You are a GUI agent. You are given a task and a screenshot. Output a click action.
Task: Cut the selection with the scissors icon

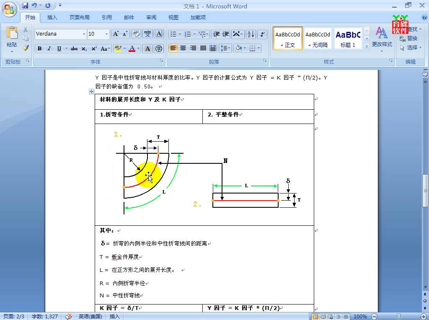coord(26,30)
